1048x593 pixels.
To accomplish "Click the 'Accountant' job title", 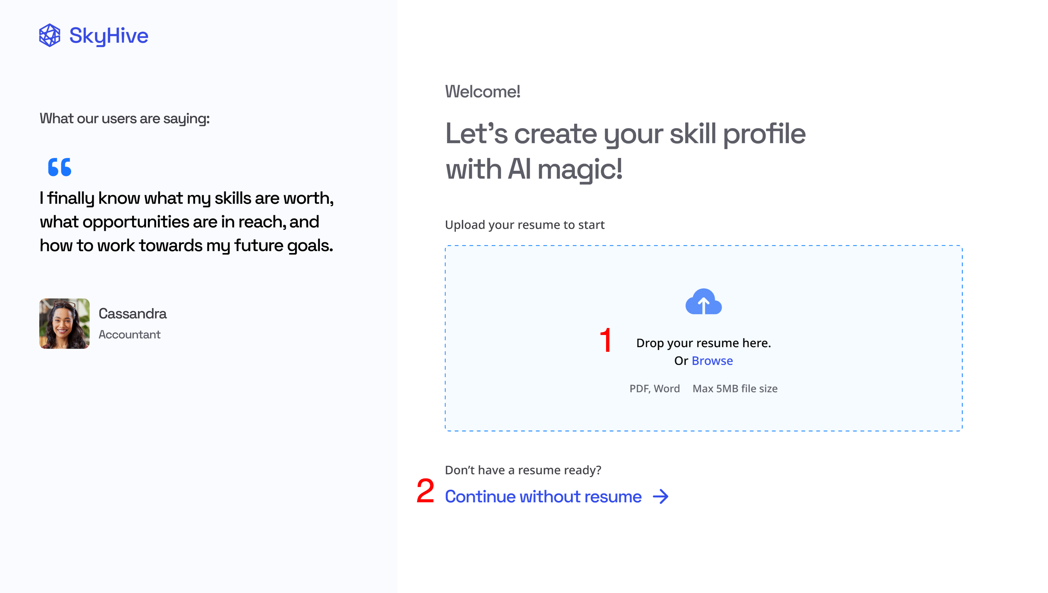I will (129, 334).
